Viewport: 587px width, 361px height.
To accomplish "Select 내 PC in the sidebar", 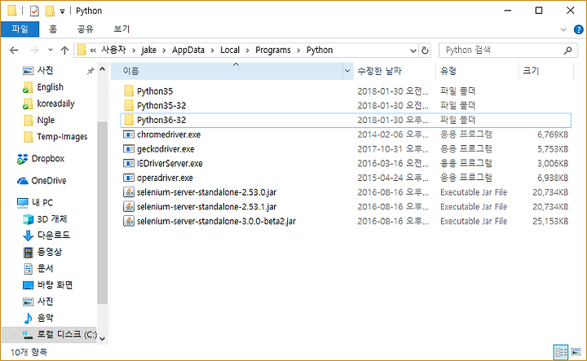I will [35, 203].
